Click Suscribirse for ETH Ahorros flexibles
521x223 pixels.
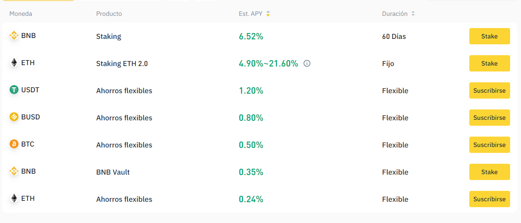pos(489,199)
